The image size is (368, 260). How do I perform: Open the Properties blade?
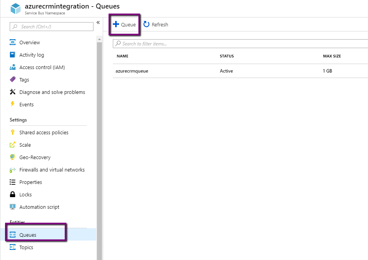click(x=31, y=182)
